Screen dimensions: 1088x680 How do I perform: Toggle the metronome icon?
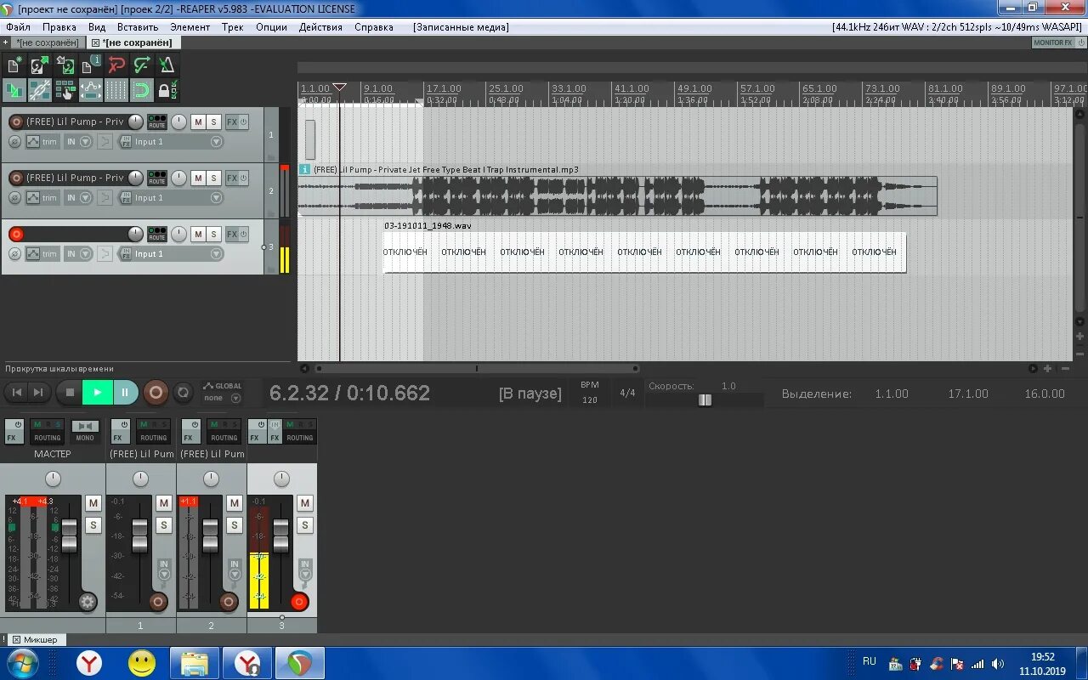(167, 65)
